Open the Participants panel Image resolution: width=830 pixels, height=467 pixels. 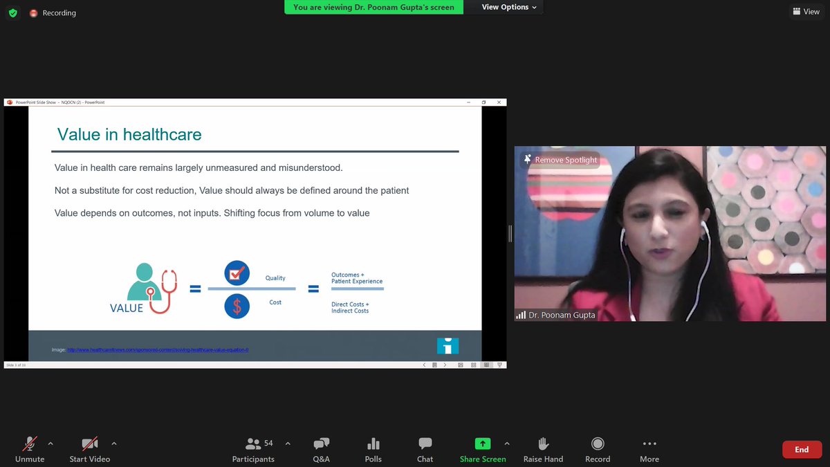click(253, 450)
